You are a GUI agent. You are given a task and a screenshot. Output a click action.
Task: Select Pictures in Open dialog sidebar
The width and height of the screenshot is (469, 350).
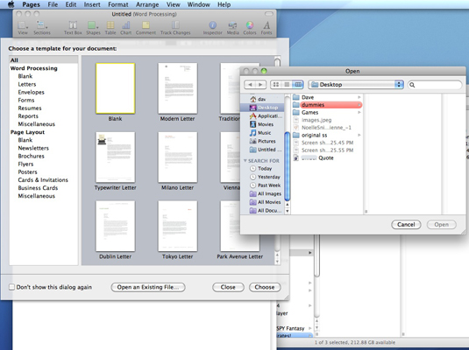[x=263, y=141]
